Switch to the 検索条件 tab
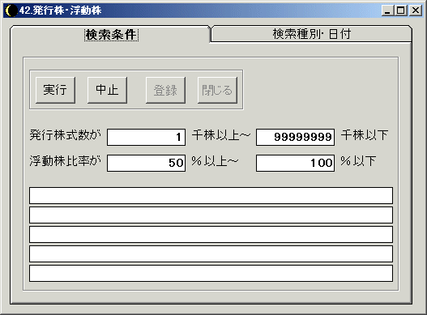 (x=111, y=35)
